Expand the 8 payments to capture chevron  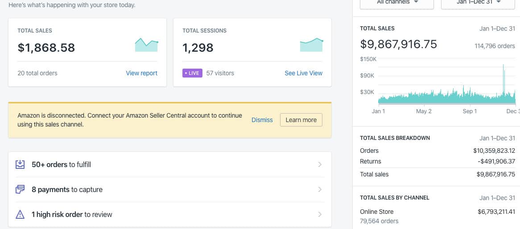tap(320, 189)
